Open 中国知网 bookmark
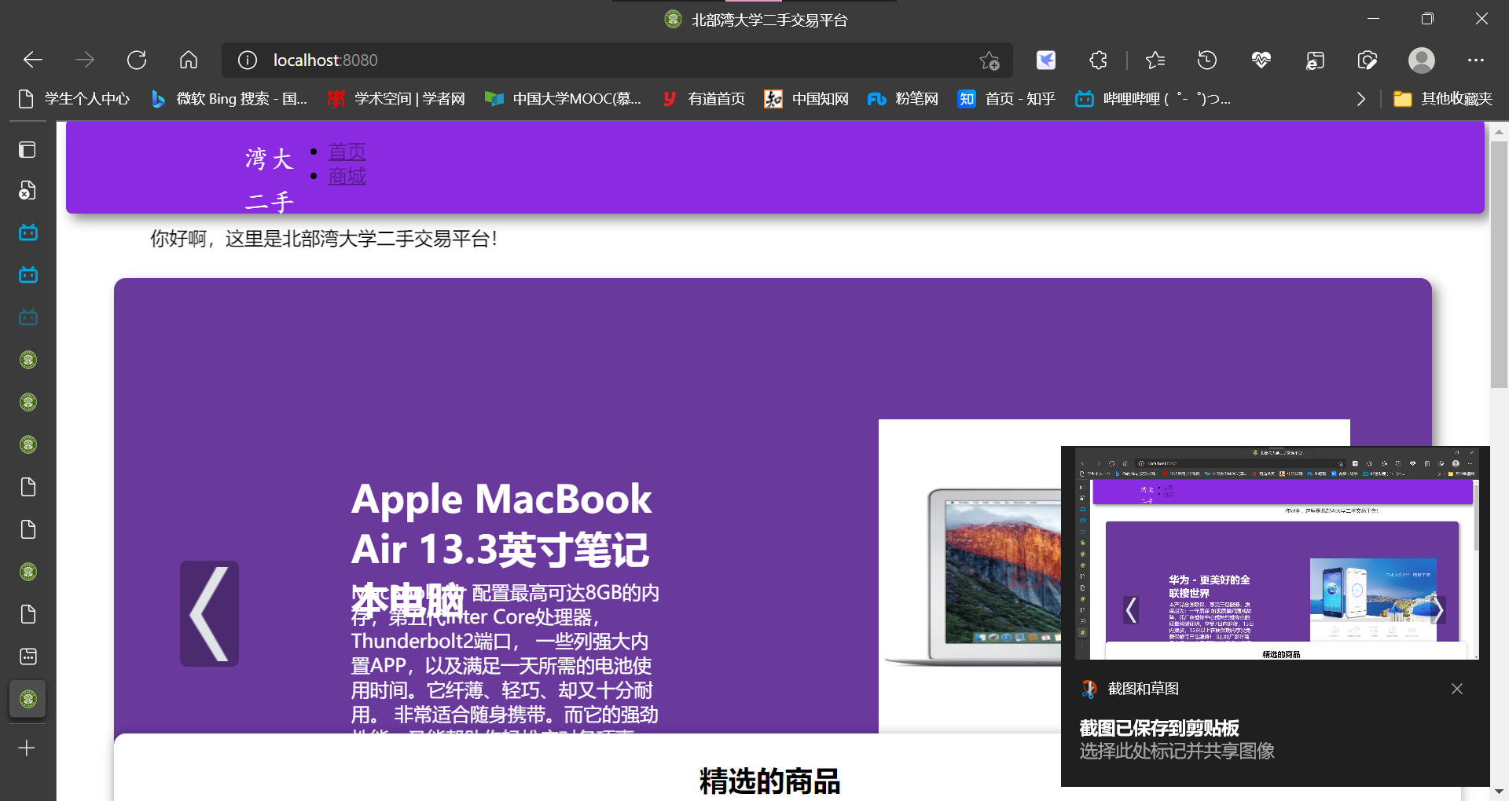Viewport: 1509px width, 801px height. point(807,99)
